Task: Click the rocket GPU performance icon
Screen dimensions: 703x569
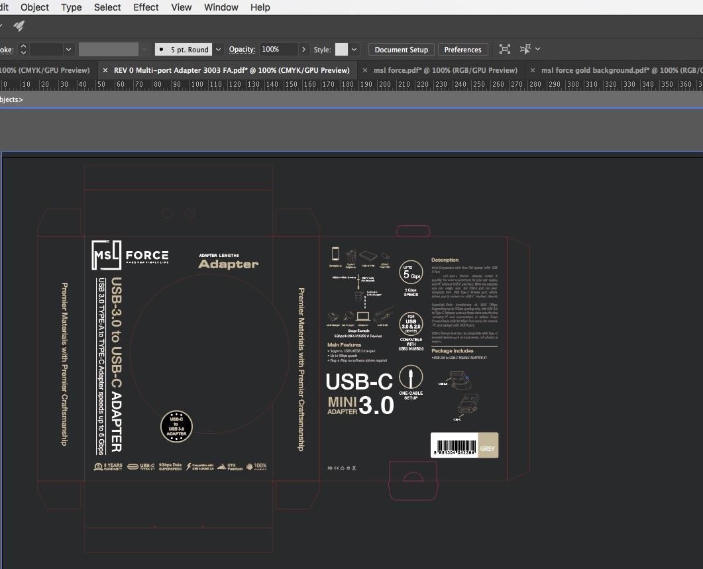Action: pyautogui.click(x=19, y=26)
